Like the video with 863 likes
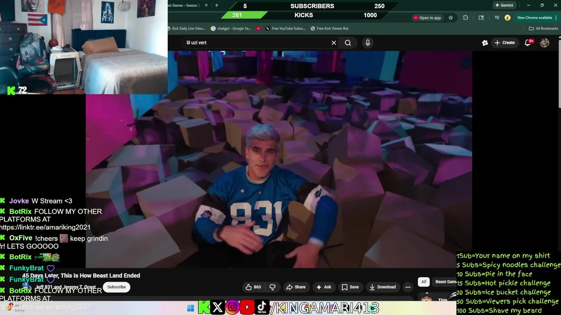 (253, 287)
